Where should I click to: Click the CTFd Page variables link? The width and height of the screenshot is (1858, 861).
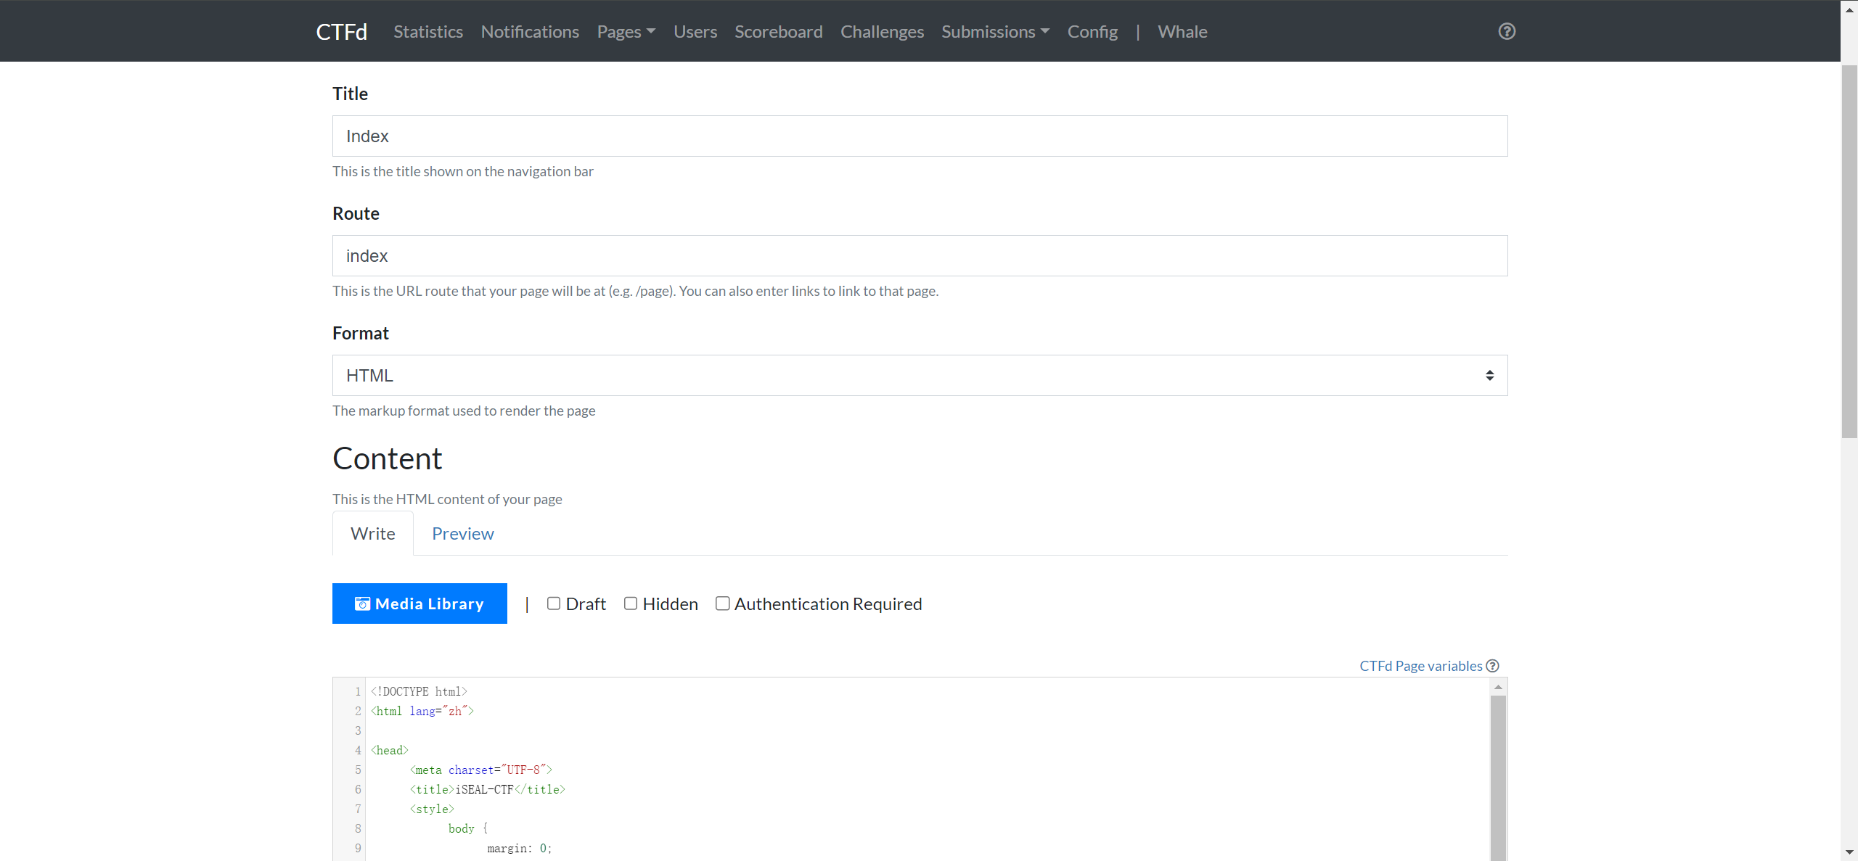click(1420, 666)
